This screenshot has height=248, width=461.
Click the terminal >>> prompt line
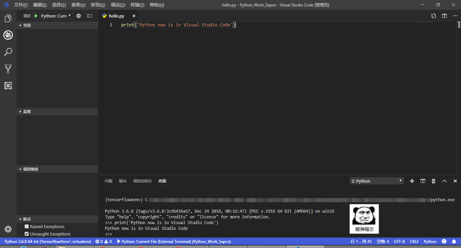pyautogui.click(x=108, y=234)
